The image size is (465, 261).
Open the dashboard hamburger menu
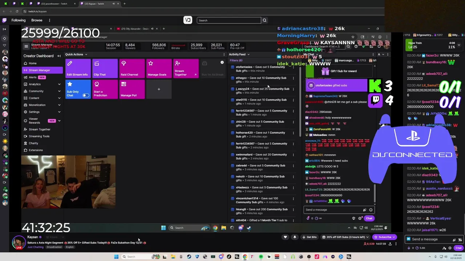coord(26,46)
